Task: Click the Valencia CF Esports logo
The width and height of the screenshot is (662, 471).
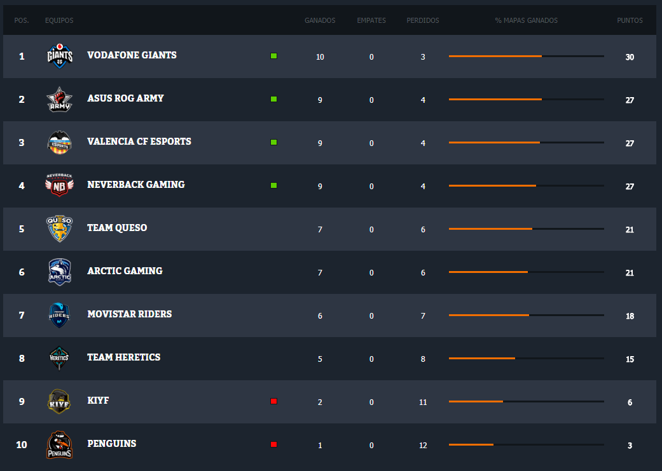Action: [60, 142]
